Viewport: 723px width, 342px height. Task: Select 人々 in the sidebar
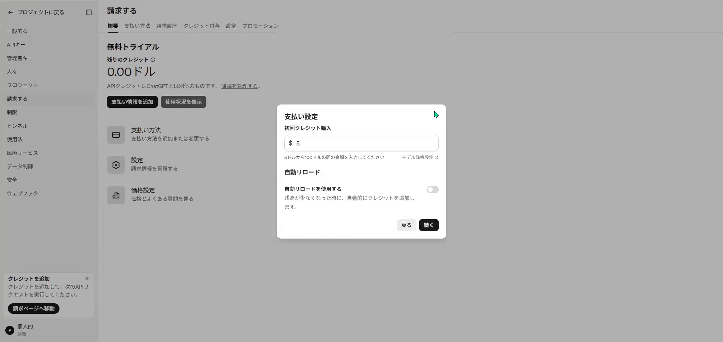pos(12,72)
